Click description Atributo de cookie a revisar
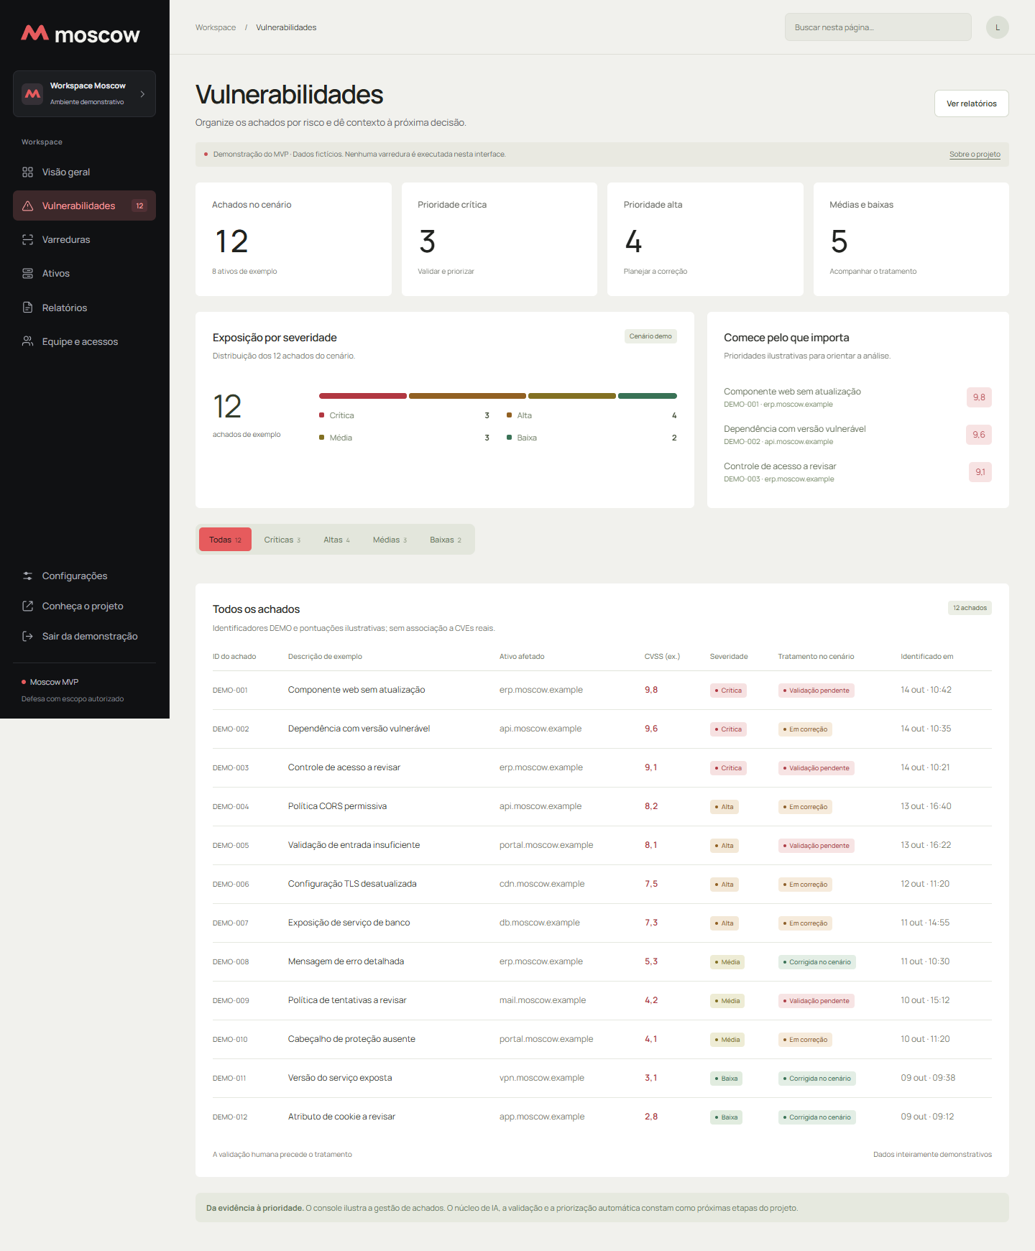This screenshot has width=1035, height=1251. [341, 1117]
